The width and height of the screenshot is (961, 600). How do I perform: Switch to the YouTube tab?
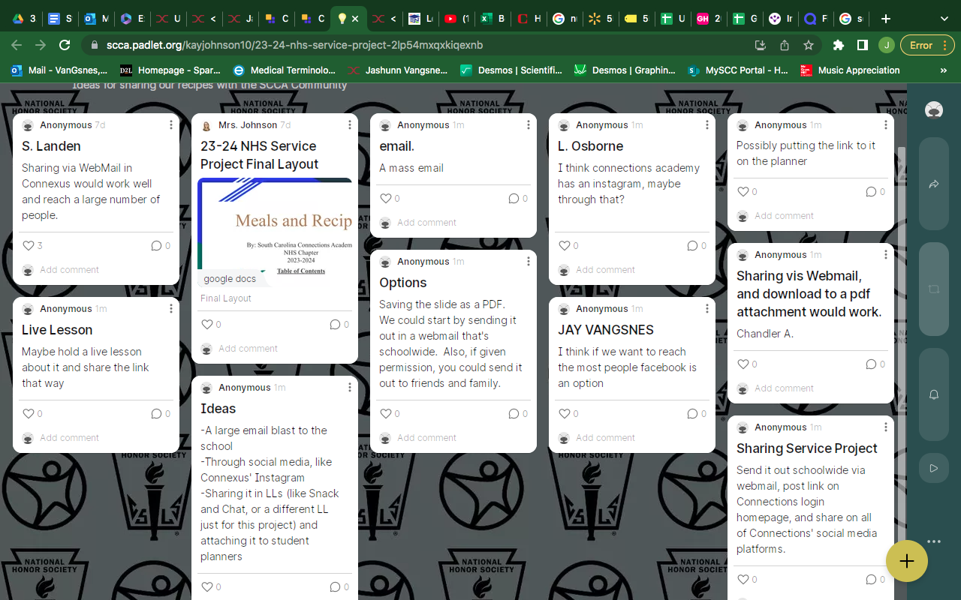coord(456,19)
